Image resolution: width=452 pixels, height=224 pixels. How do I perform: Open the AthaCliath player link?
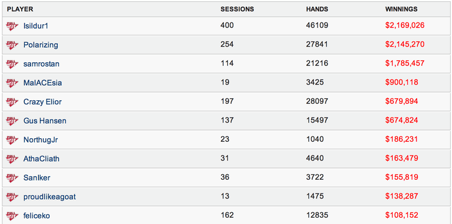[x=41, y=158]
